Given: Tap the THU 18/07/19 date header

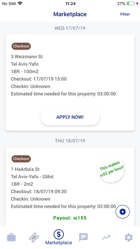Looking at the screenshot, I should pyautogui.click(x=70, y=141).
